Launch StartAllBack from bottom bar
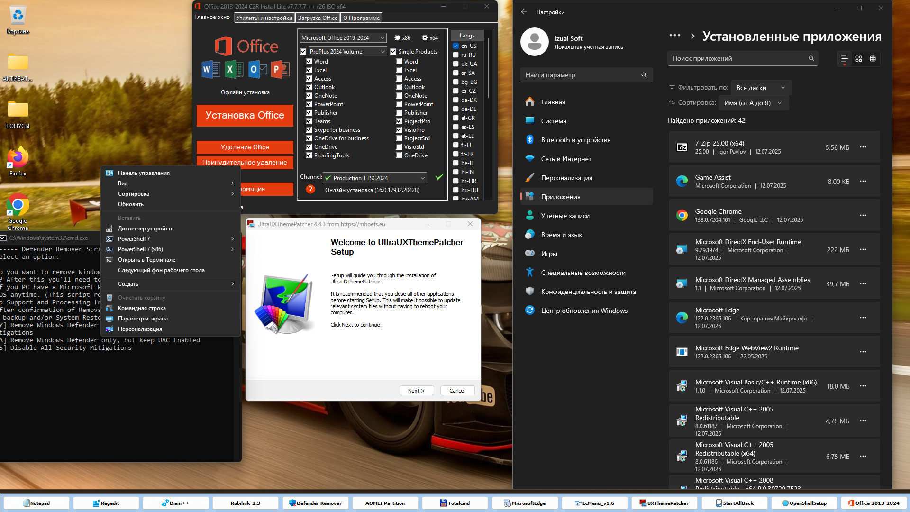 coord(734,503)
